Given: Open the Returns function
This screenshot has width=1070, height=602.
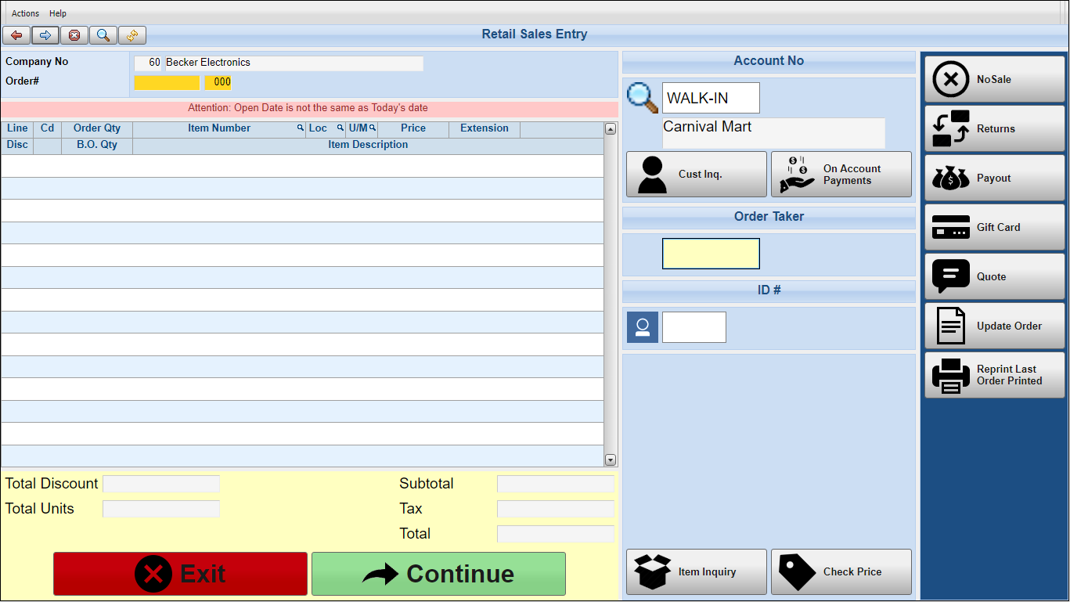Looking at the screenshot, I should (x=995, y=128).
